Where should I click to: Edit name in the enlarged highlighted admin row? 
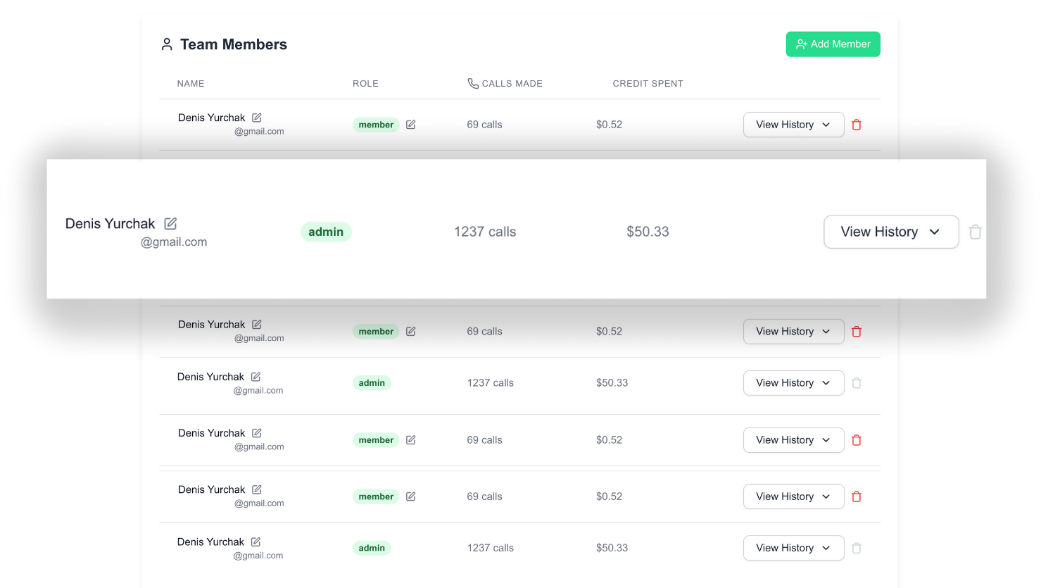(x=170, y=223)
